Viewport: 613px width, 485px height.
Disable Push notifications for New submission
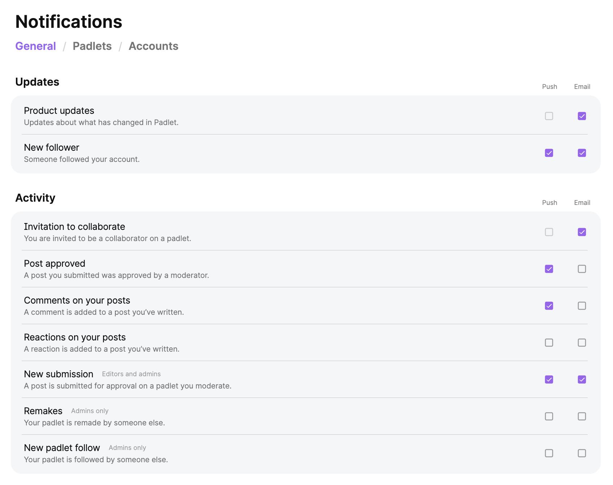[x=549, y=379]
